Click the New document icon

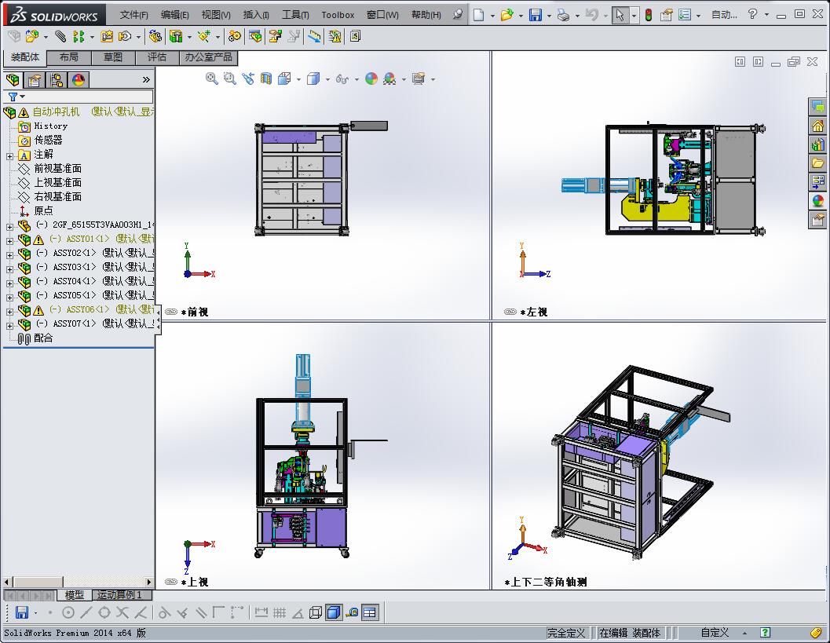point(478,15)
